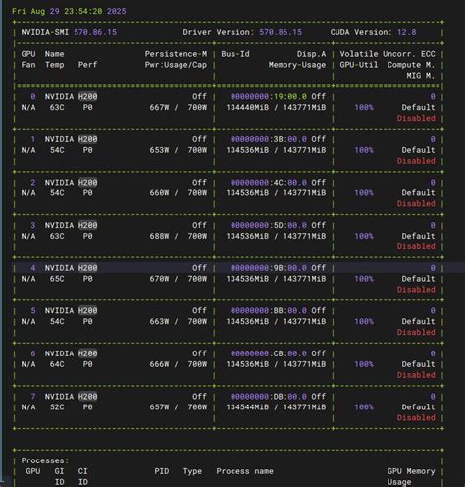Click the CI column header in Processes
Viewport: 465px width, 487px height.
(x=83, y=471)
